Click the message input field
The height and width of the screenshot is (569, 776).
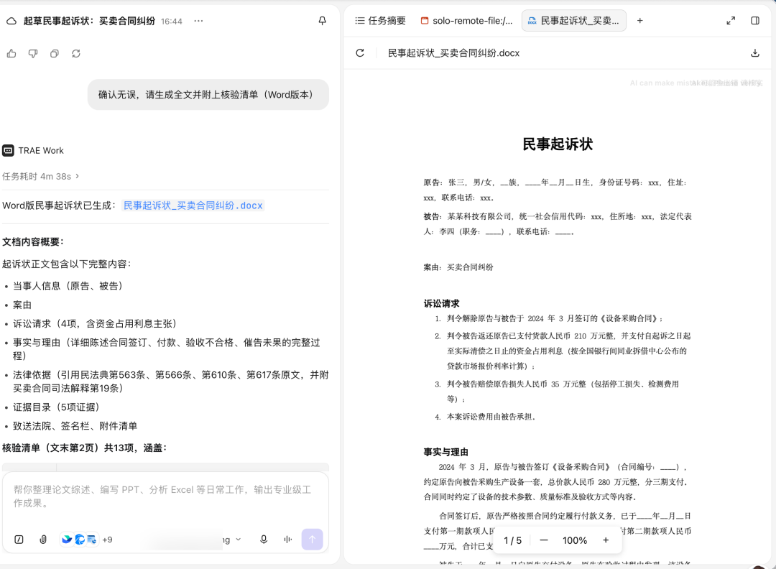pyautogui.click(x=165, y=496)
